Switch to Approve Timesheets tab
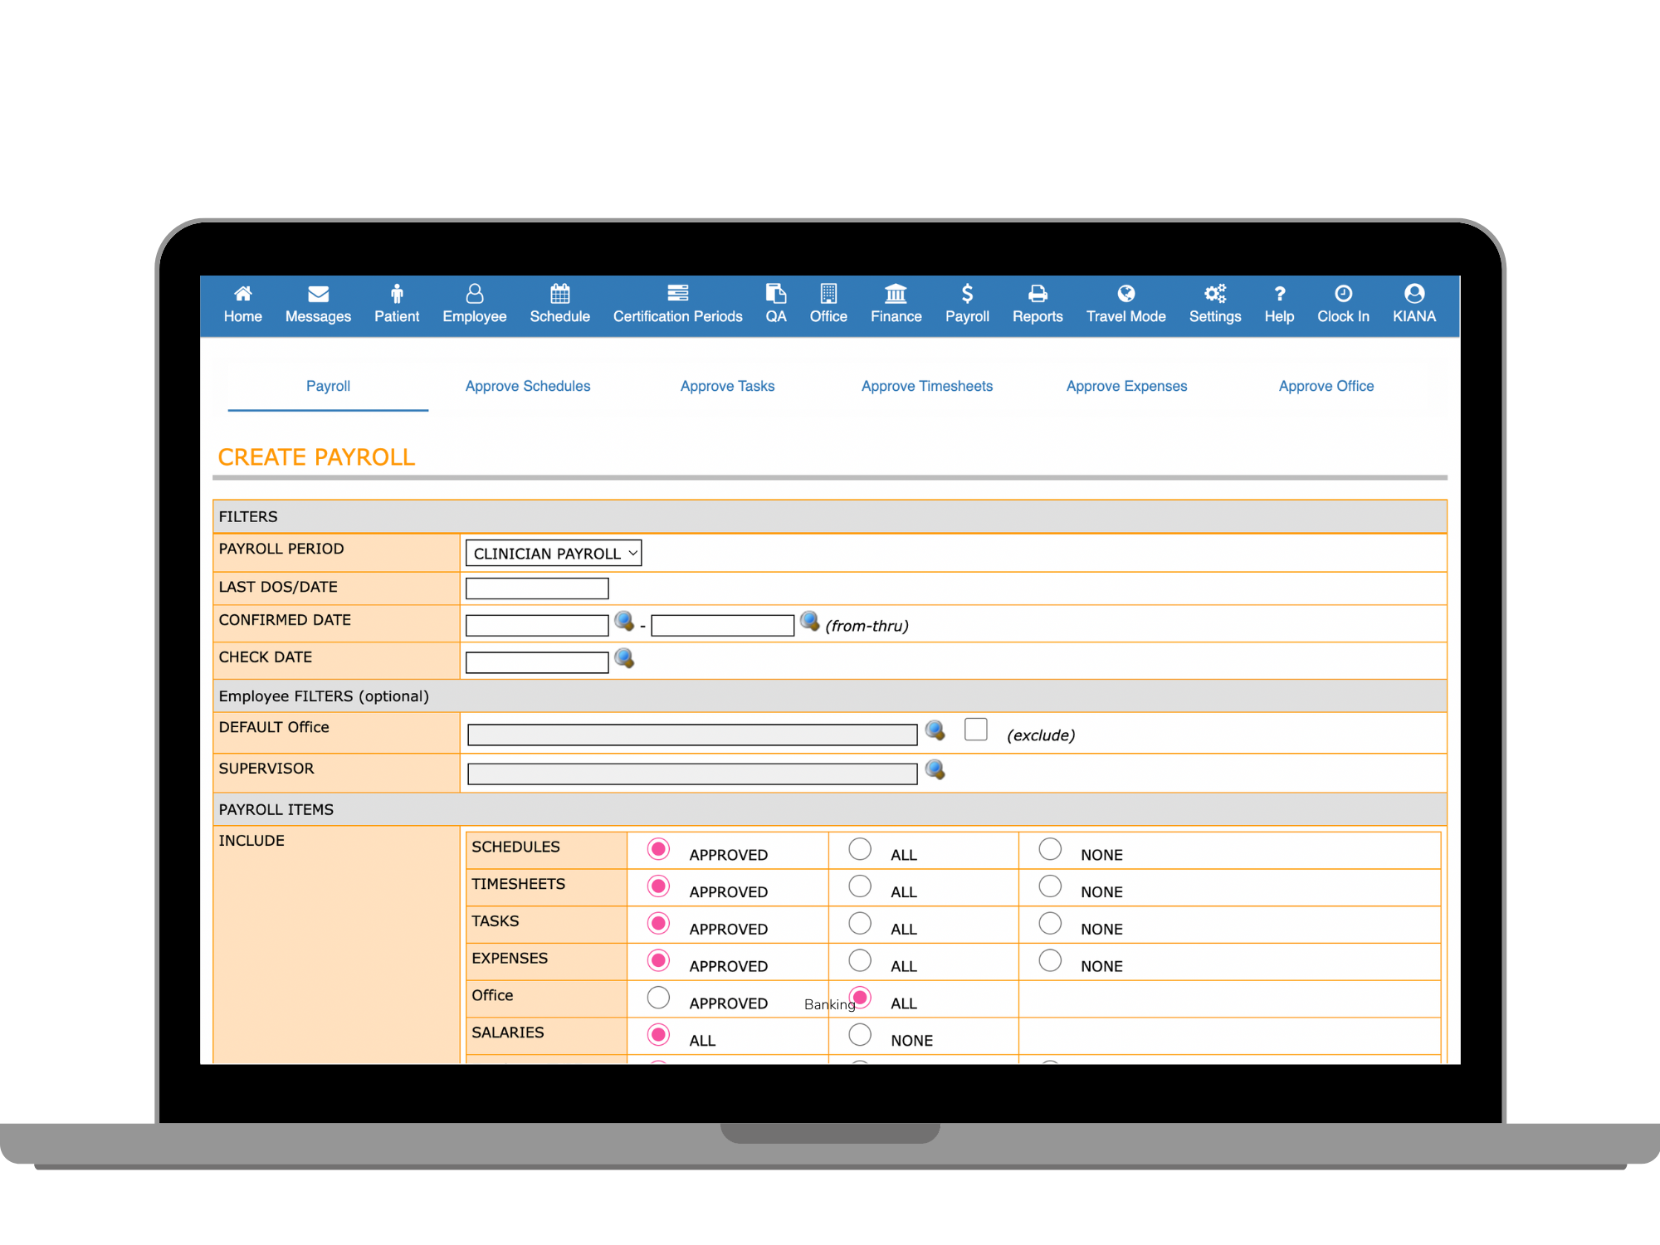 click(927, 386)
